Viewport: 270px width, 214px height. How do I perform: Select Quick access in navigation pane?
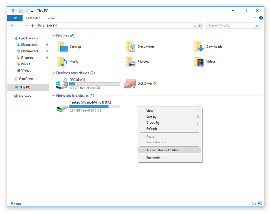(26, 38)
